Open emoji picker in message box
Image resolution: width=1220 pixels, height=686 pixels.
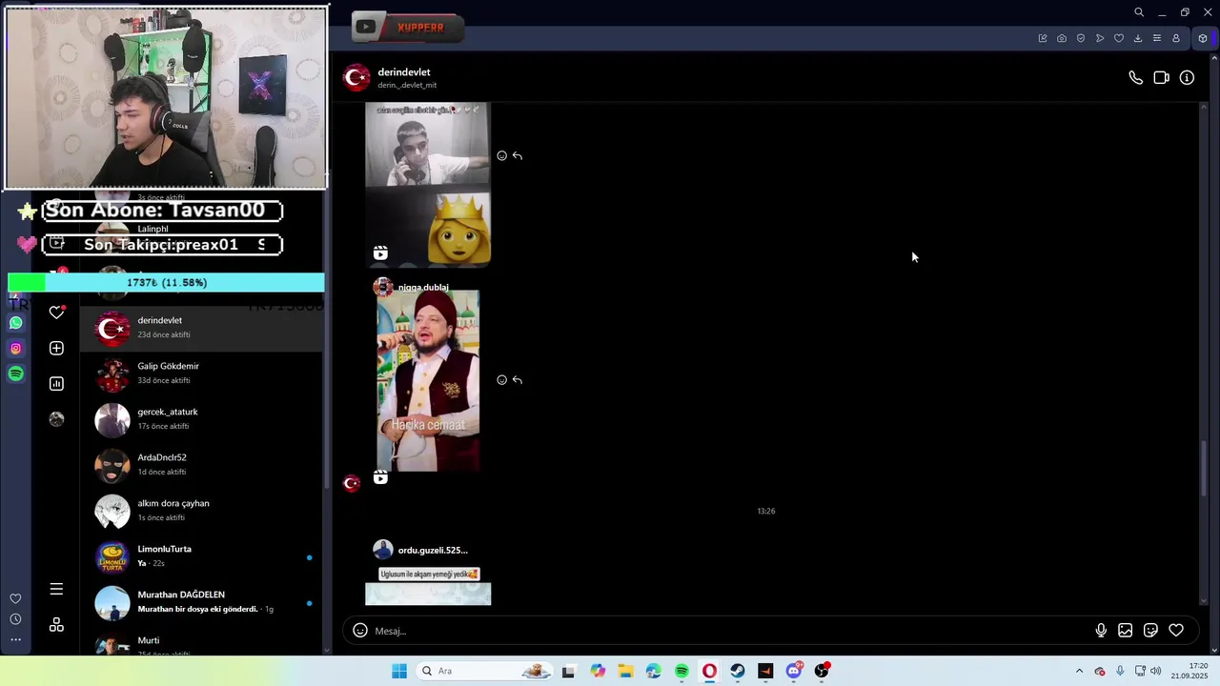360,631
